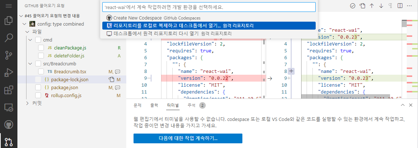Open the Pull Requests view in activity bar

click(x=9, y=142)
